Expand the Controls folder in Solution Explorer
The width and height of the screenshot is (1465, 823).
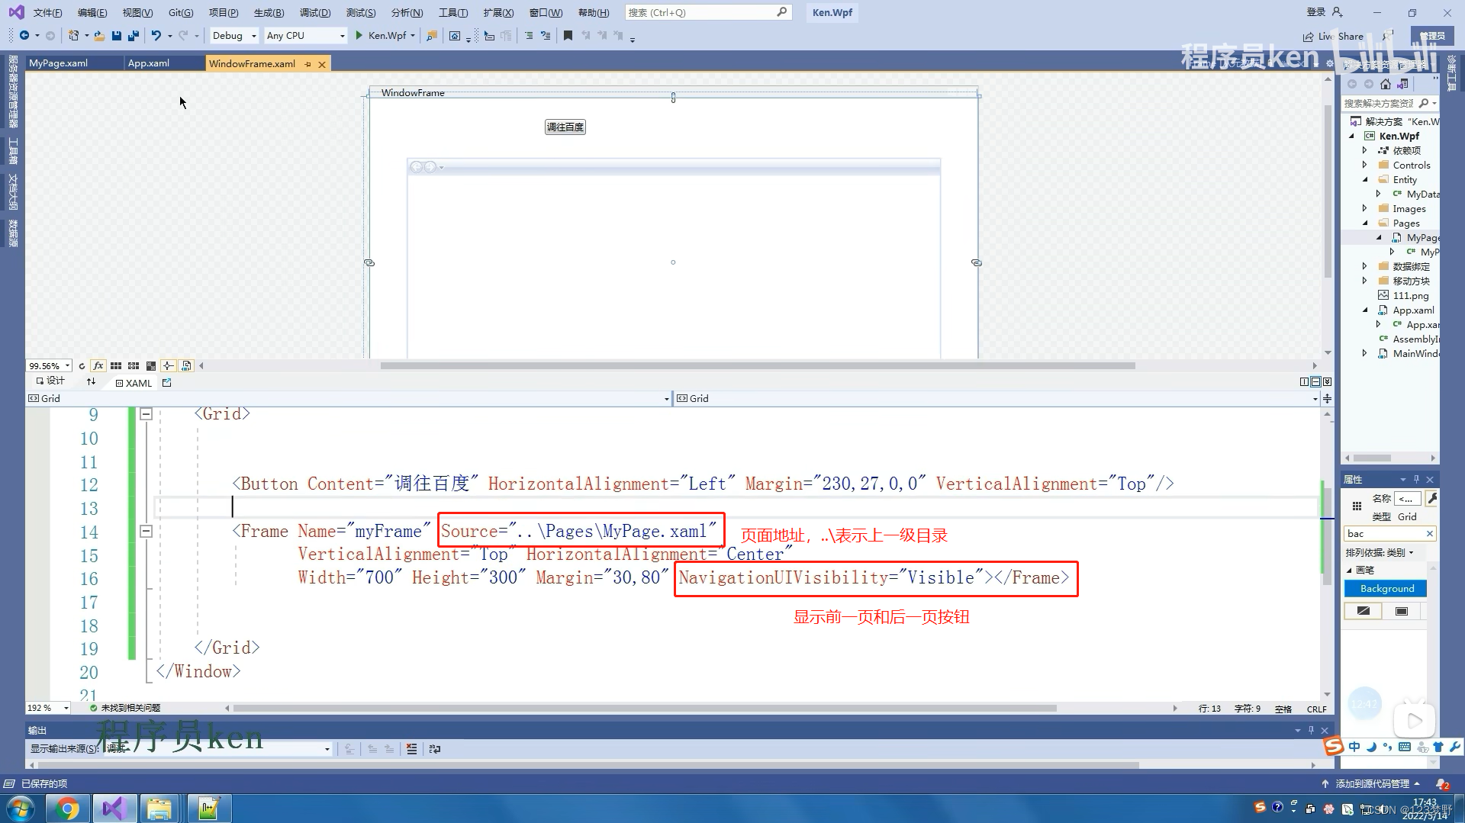pyautogui.click(x=1365, y=165)
